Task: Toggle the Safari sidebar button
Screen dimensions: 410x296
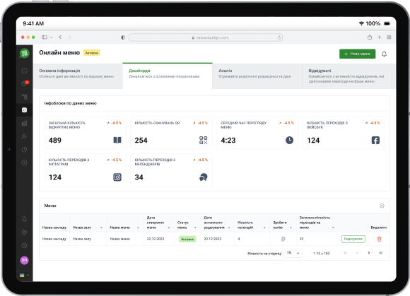Action: [x=45, y=37]
